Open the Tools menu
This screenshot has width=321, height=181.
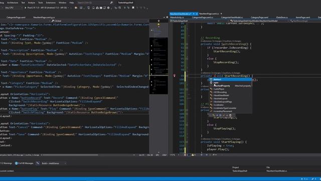click(x=41, y=3)
